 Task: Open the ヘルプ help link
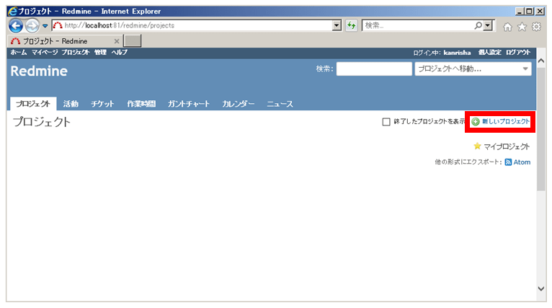tap(120, 53)
